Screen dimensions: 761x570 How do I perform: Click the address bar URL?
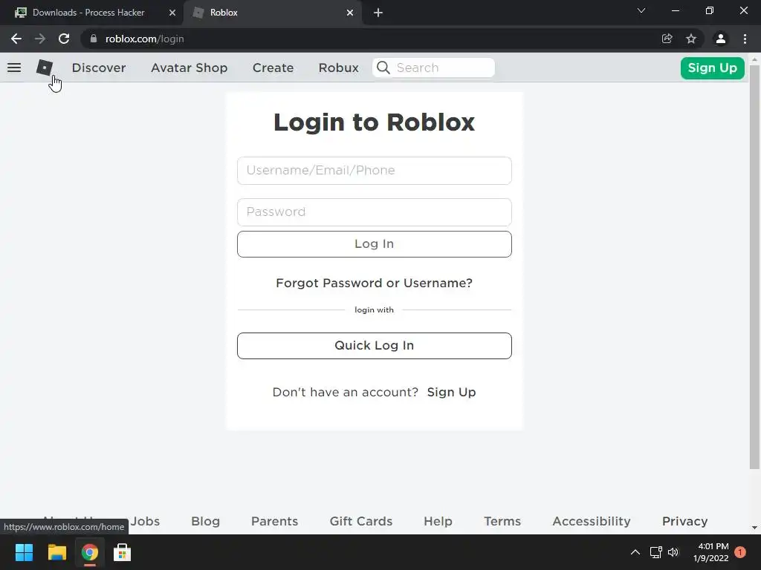tap(145, 39)
